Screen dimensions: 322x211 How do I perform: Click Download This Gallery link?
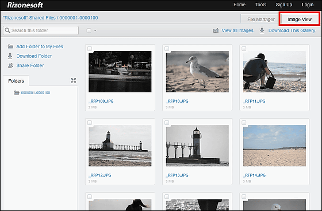(292, 30)
